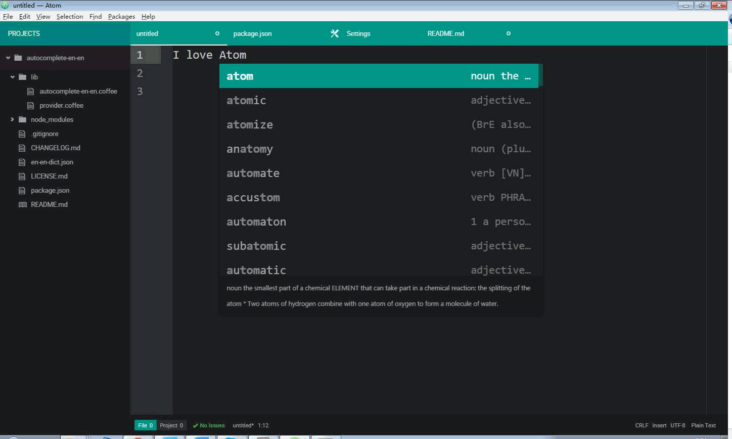Choose the 'atom' autocomplete suggestion

379,76
